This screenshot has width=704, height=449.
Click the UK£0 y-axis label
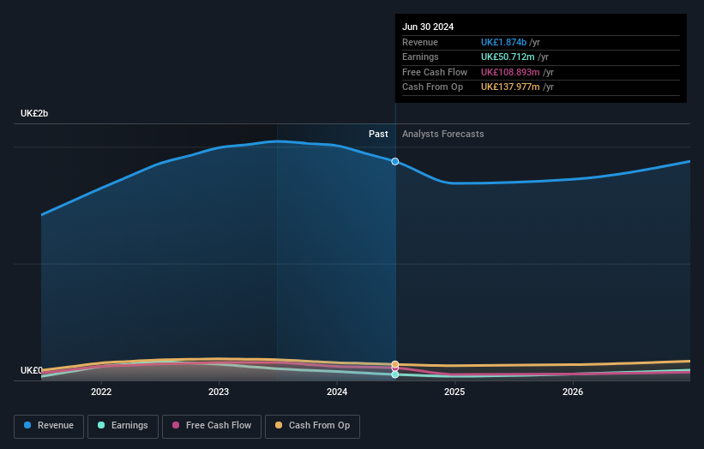point(32,370)
